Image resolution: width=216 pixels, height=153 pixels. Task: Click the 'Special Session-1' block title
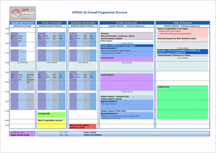(109, 48)
